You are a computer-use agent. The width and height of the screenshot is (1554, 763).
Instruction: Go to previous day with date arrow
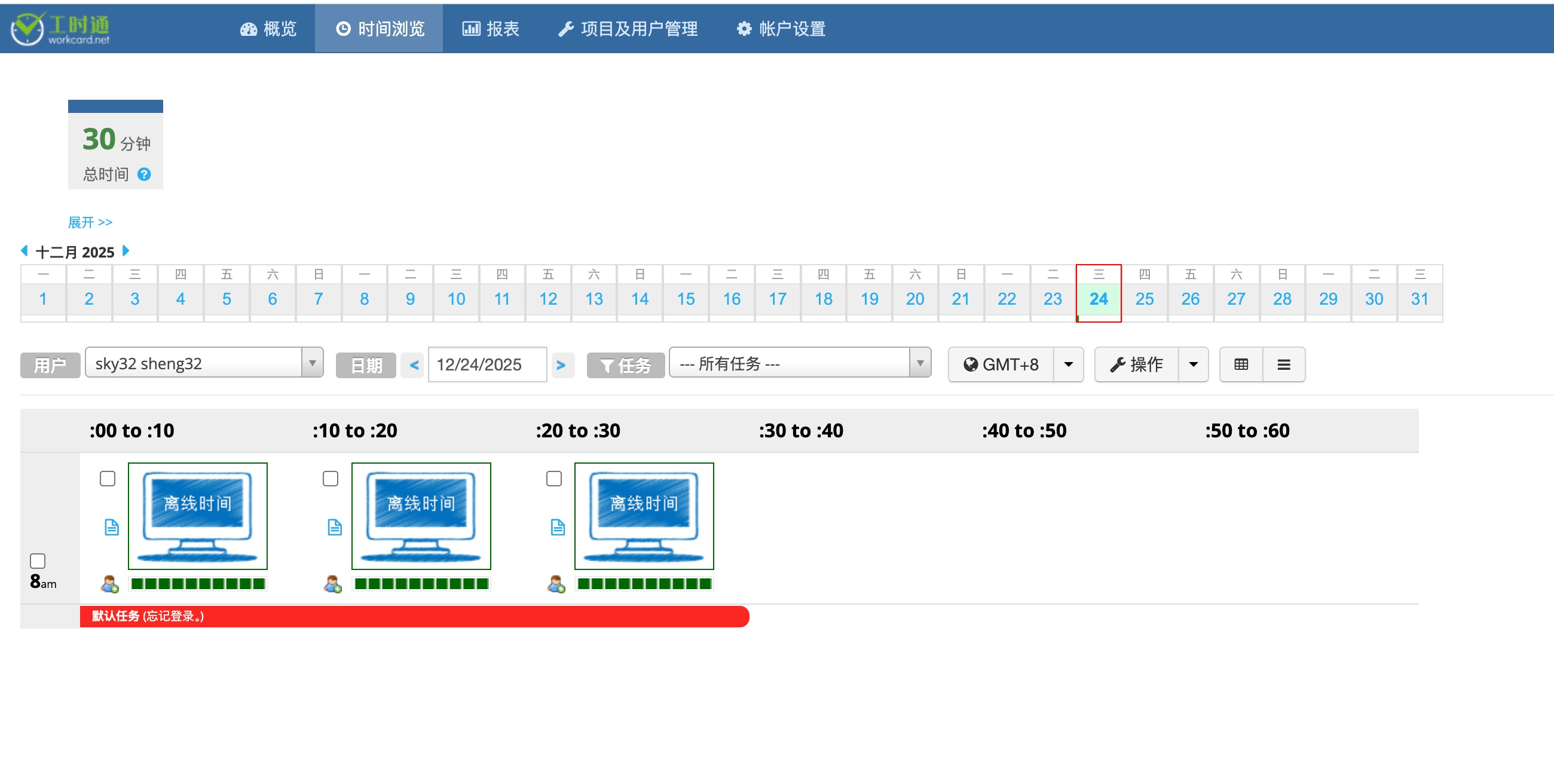(413, 365)
